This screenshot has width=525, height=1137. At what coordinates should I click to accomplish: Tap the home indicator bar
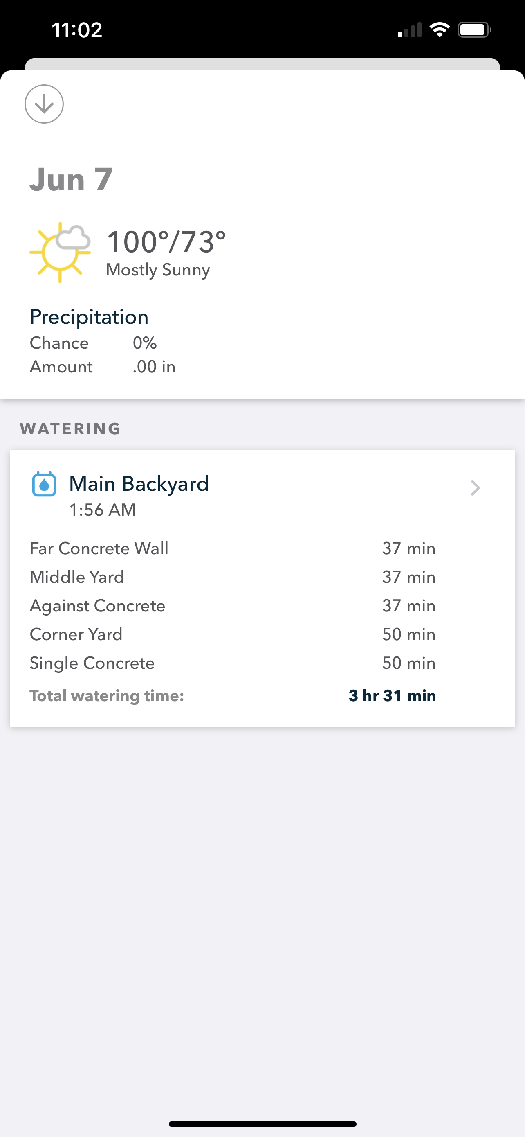point(262,1124)
